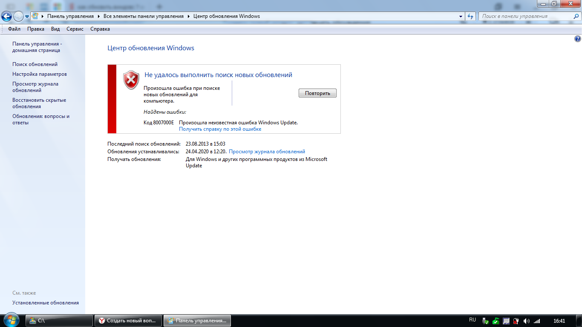
Task: Switch to the 'C:\' taskbar window
Action: click(x=59, y=321)
